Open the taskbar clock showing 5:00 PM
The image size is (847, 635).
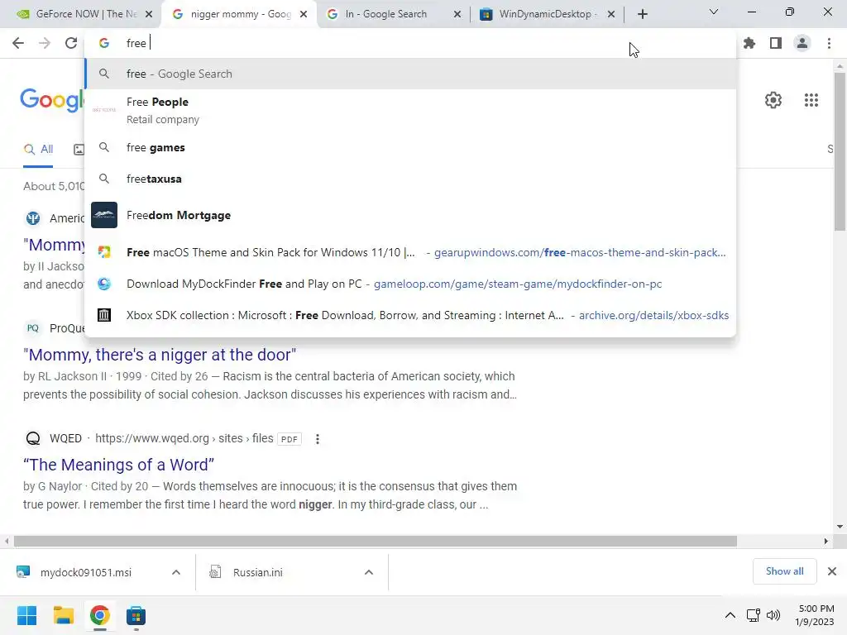814,615
